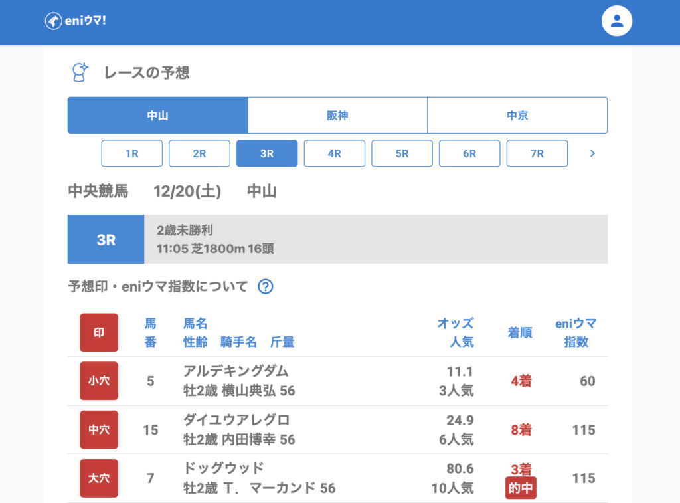Open race 6R
680x503 pixels.
[x=469, y=153]
